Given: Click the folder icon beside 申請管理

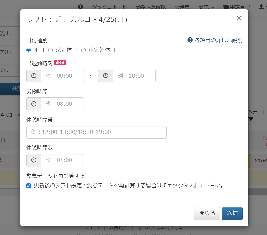Looking at the screenshot, I should pos(226,7).
